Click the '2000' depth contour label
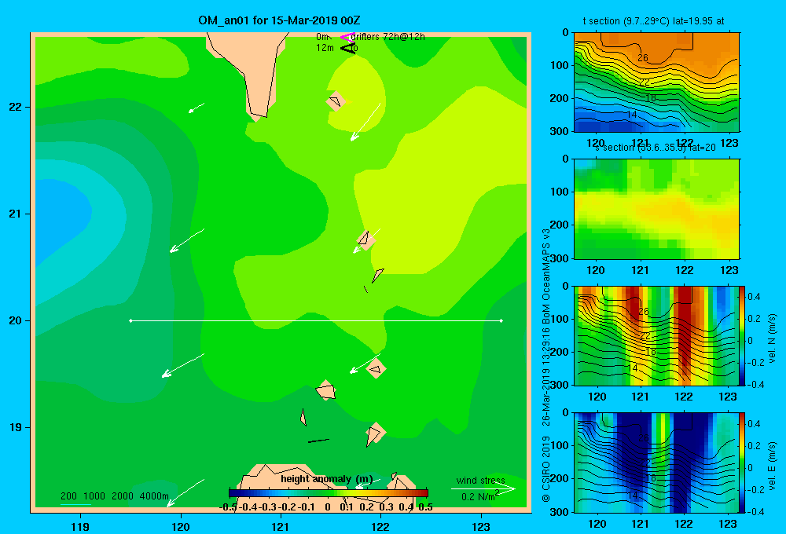This screenshot has width=786, height=534. pos(123,496)
